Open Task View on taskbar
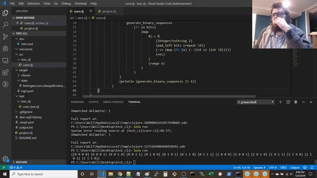317x178 pixels. pos(92,174)
